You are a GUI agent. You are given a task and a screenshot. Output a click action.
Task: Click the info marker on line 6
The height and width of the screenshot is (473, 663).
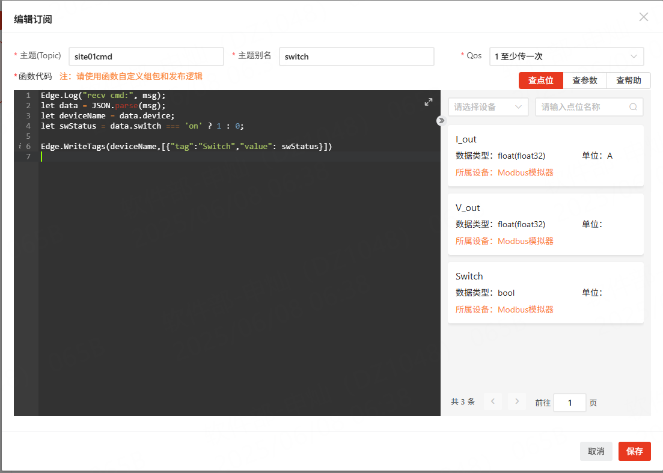tap(20, 146)
